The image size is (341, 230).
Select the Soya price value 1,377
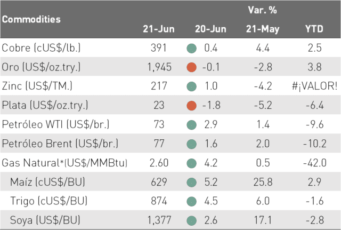pyautogui.click(x=159, y=220)
